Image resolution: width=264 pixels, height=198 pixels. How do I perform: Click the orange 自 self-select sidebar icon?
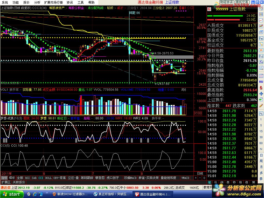pyautogui.click(x=261, y=50)
